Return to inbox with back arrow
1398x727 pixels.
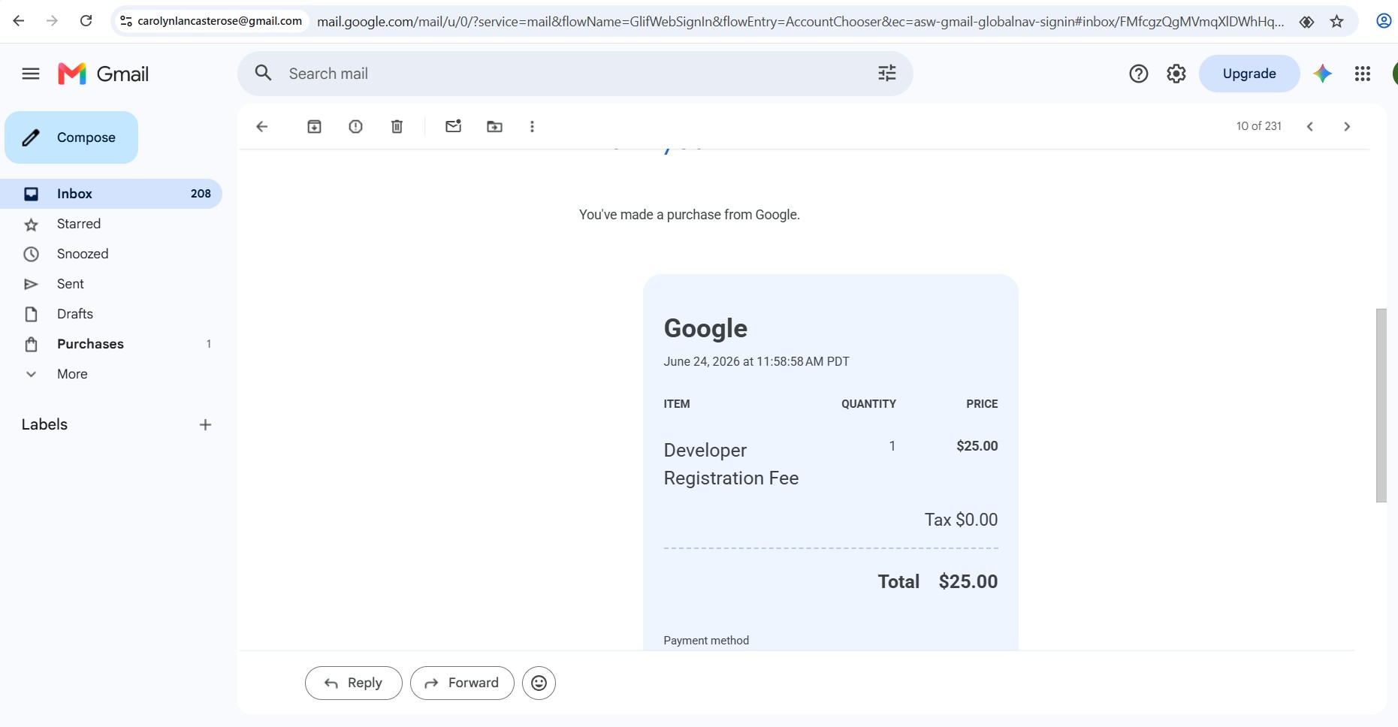pos(262,126)
